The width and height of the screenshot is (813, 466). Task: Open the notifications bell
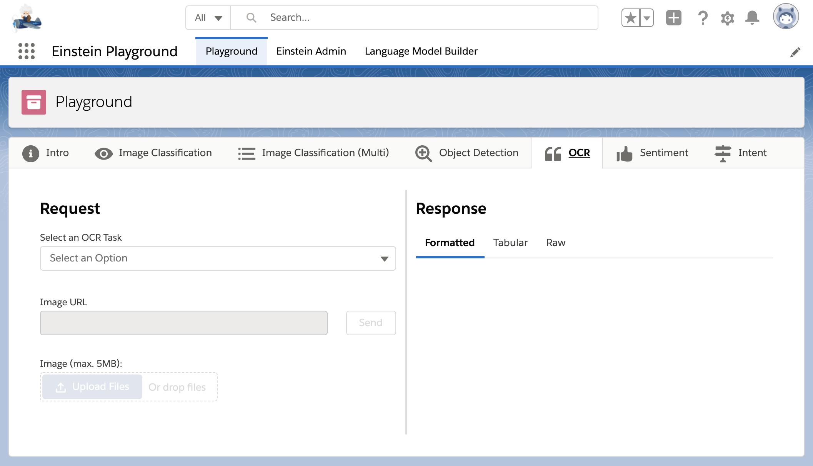click(752, 18)
